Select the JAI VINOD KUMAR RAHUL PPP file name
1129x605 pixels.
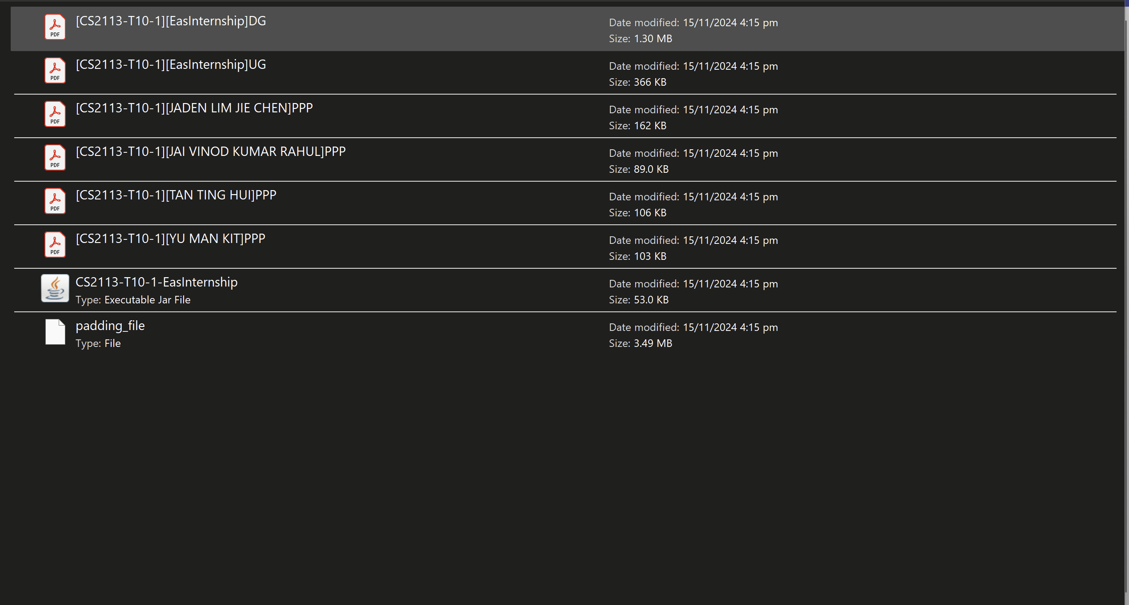[211, 151]
